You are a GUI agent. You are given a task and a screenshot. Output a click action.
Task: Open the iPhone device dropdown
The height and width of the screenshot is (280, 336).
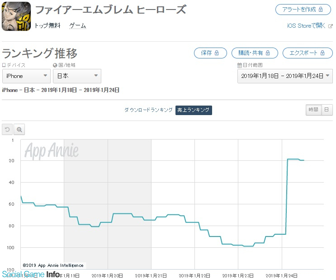[x=26, y=76]
